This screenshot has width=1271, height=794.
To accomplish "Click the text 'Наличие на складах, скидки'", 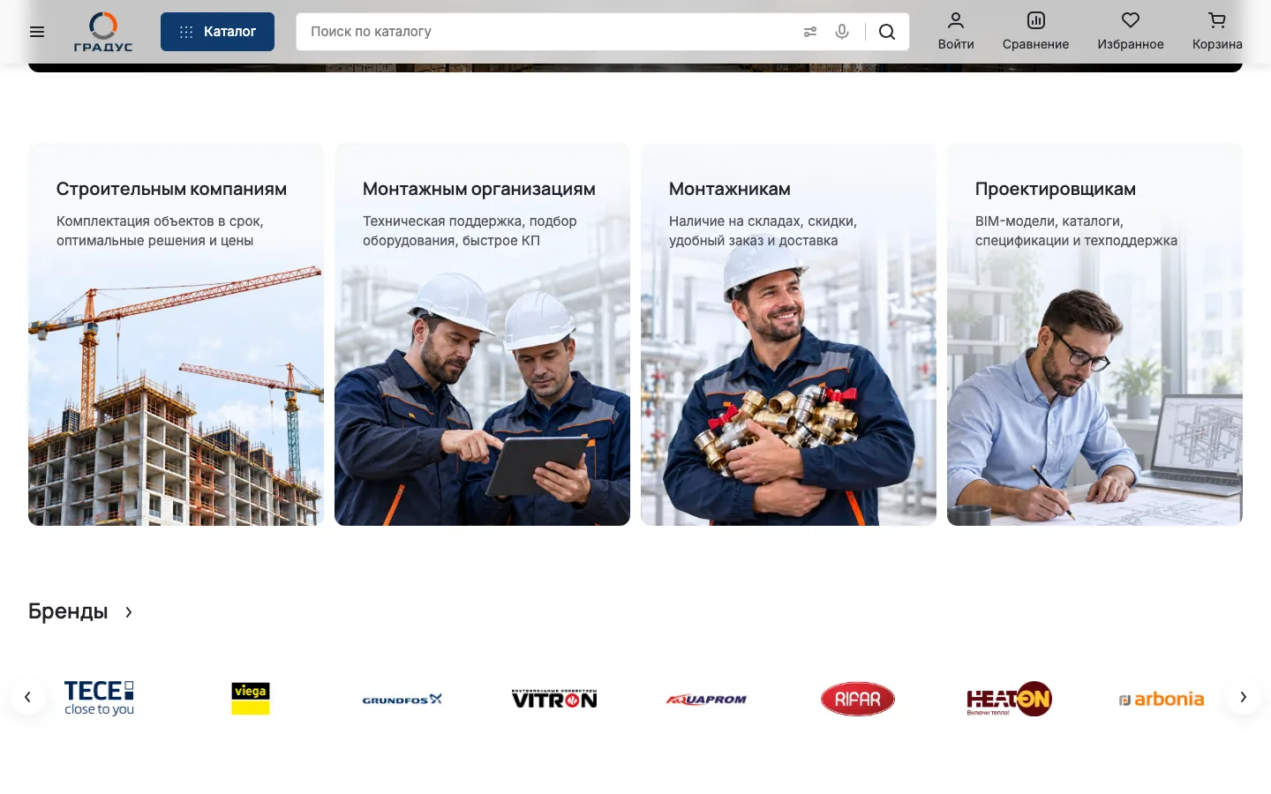I will click(763, 221).
